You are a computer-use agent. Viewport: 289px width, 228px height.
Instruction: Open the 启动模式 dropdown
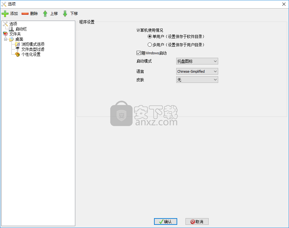tap(197, 61)
